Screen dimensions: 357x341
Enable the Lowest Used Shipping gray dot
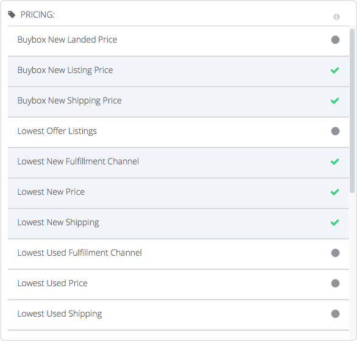click(335, 314)
